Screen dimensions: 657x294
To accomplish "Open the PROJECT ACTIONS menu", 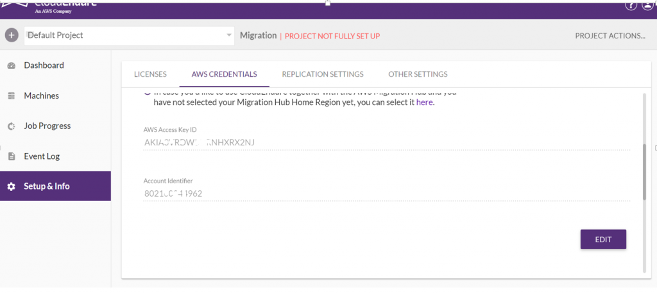I will [x=610, y=35].
